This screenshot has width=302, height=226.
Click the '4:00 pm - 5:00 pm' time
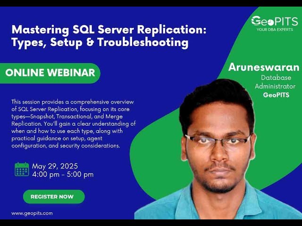tap(63, 175)
